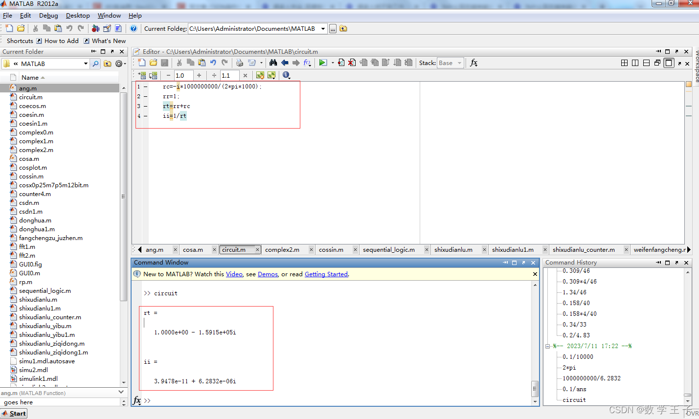Collapse the 2023/7/11 command history group
This screenshot has width=699, height=419.
coord(548,346)
